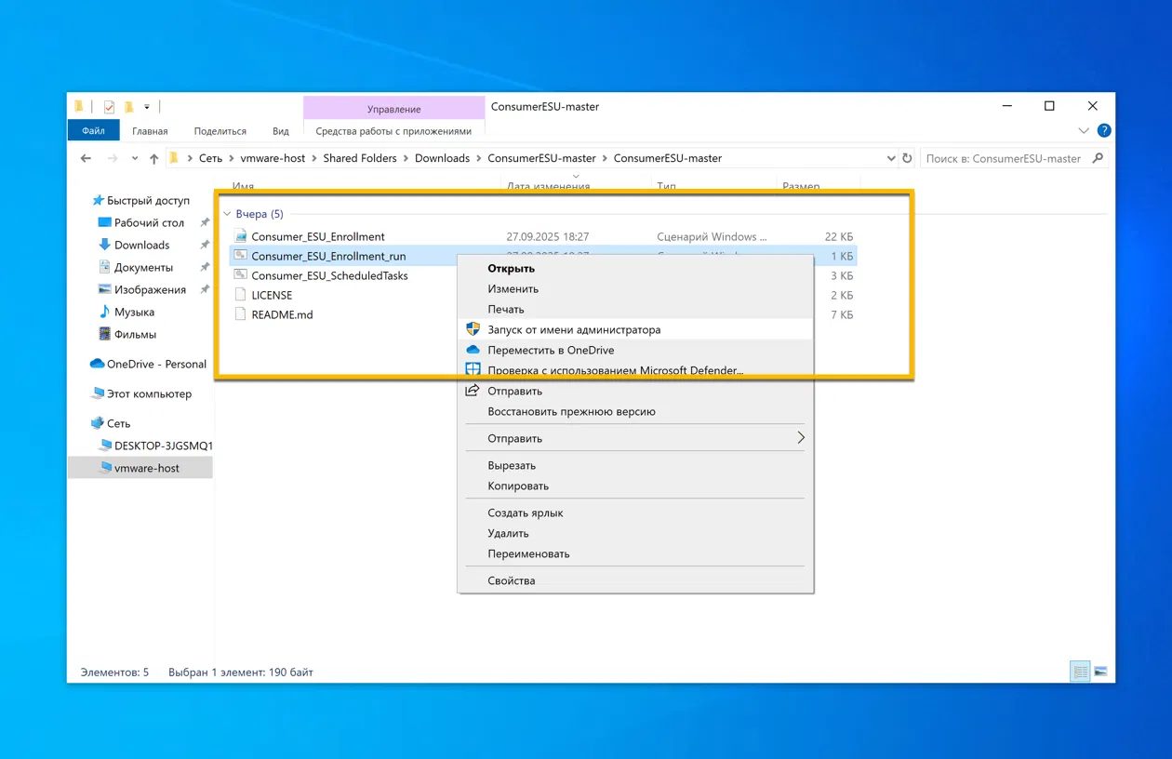Open the Отправить submenu with arrow

point(635,438)
